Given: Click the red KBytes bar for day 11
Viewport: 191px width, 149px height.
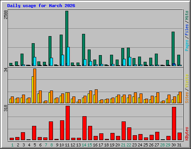Looking at the screenshot, I should [x=68, y=123].
